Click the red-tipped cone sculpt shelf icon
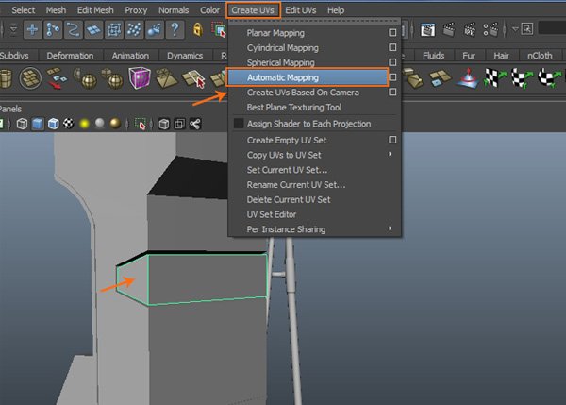This screenshot has width=566, height=405. (x=468, y=78)
